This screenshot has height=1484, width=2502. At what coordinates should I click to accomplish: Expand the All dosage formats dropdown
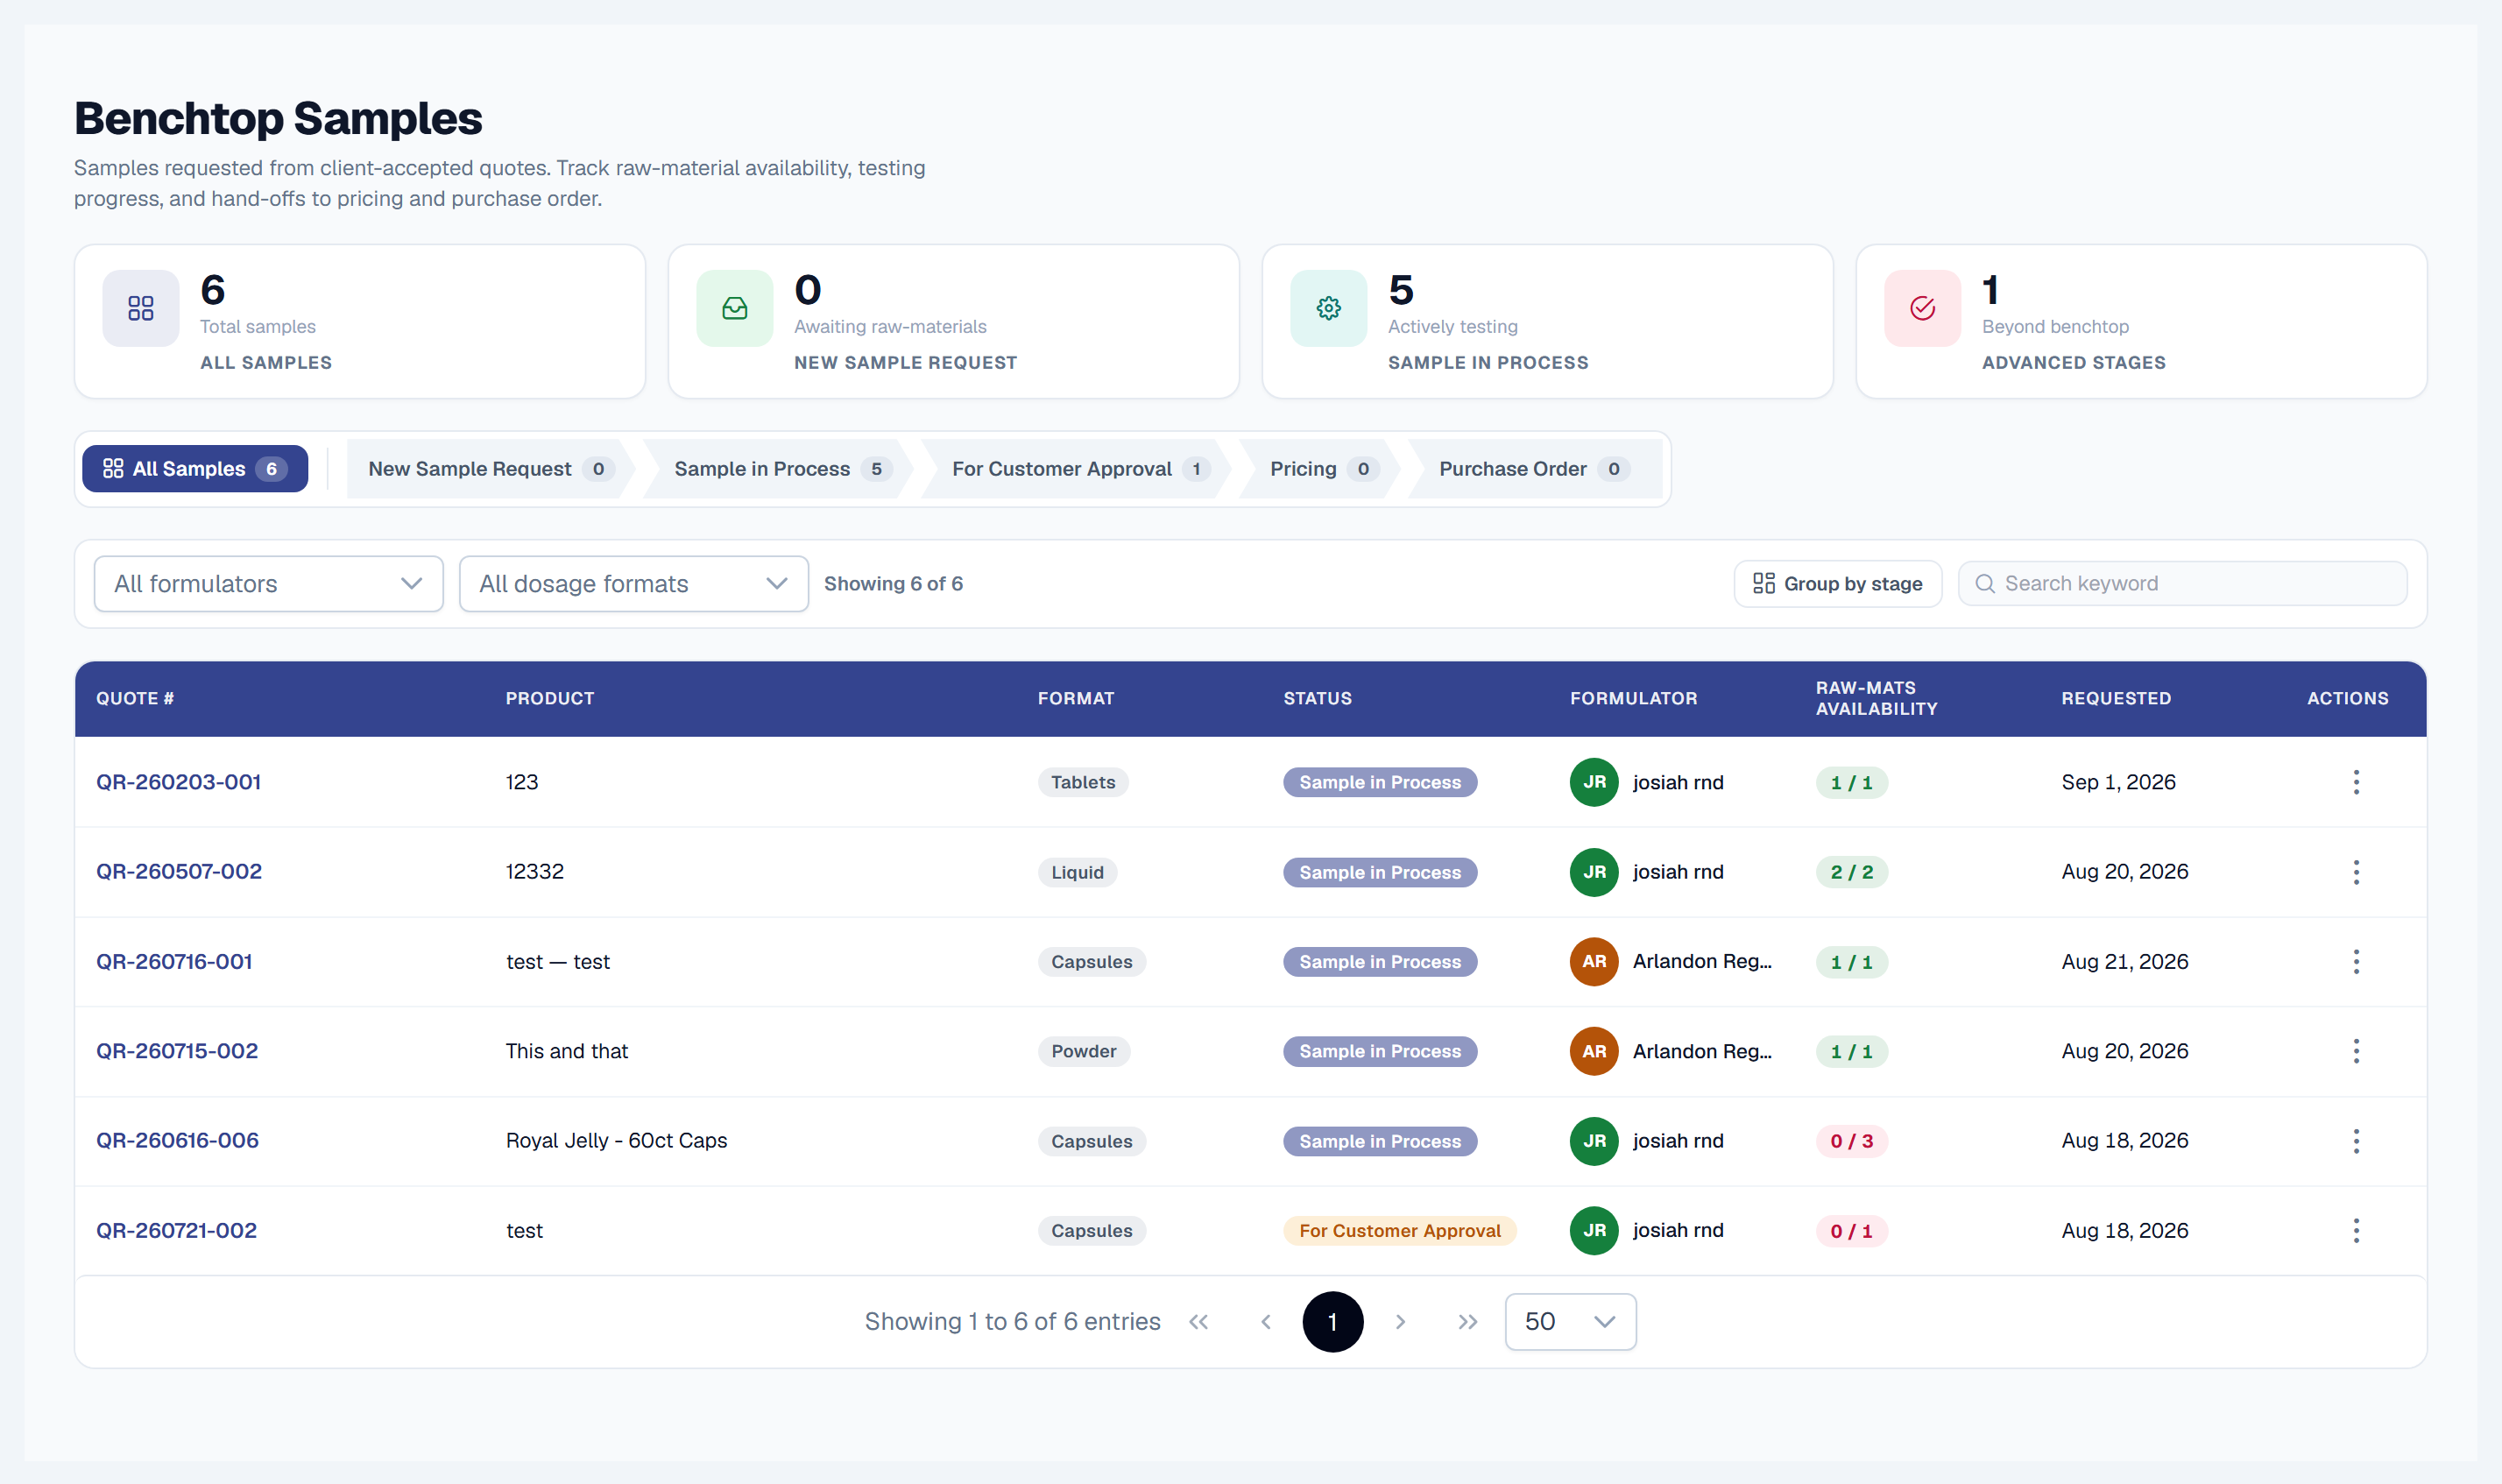633,584
